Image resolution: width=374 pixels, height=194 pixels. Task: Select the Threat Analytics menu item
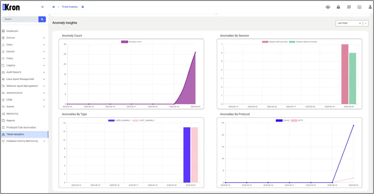[24, 134]
